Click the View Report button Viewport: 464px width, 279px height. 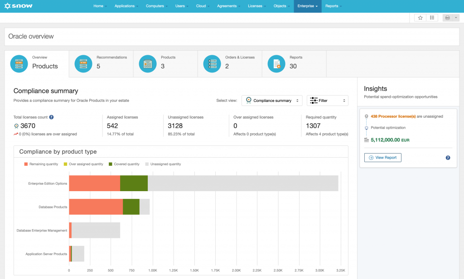(x=382, y=158)
